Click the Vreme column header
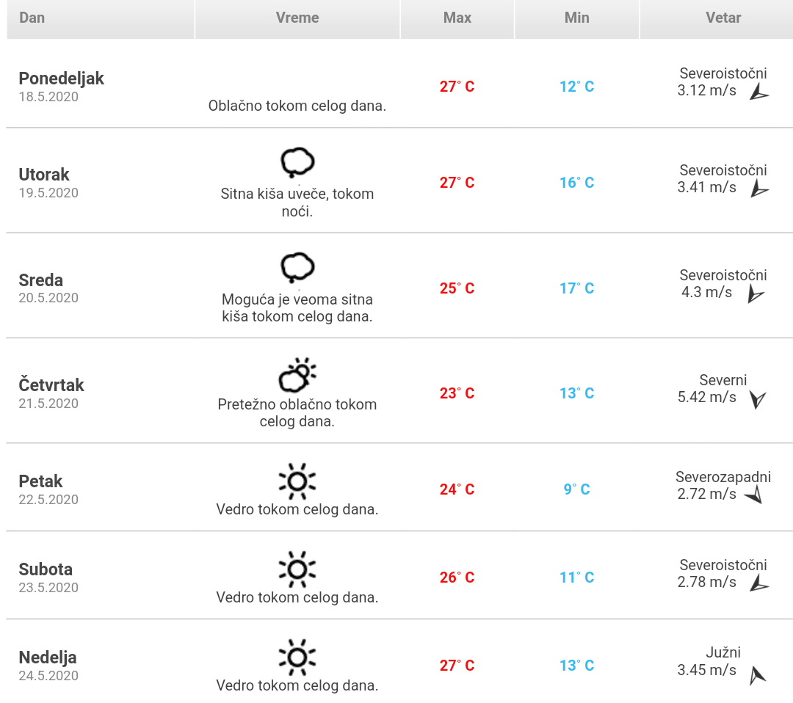793x703 pixels. [297, 18]
